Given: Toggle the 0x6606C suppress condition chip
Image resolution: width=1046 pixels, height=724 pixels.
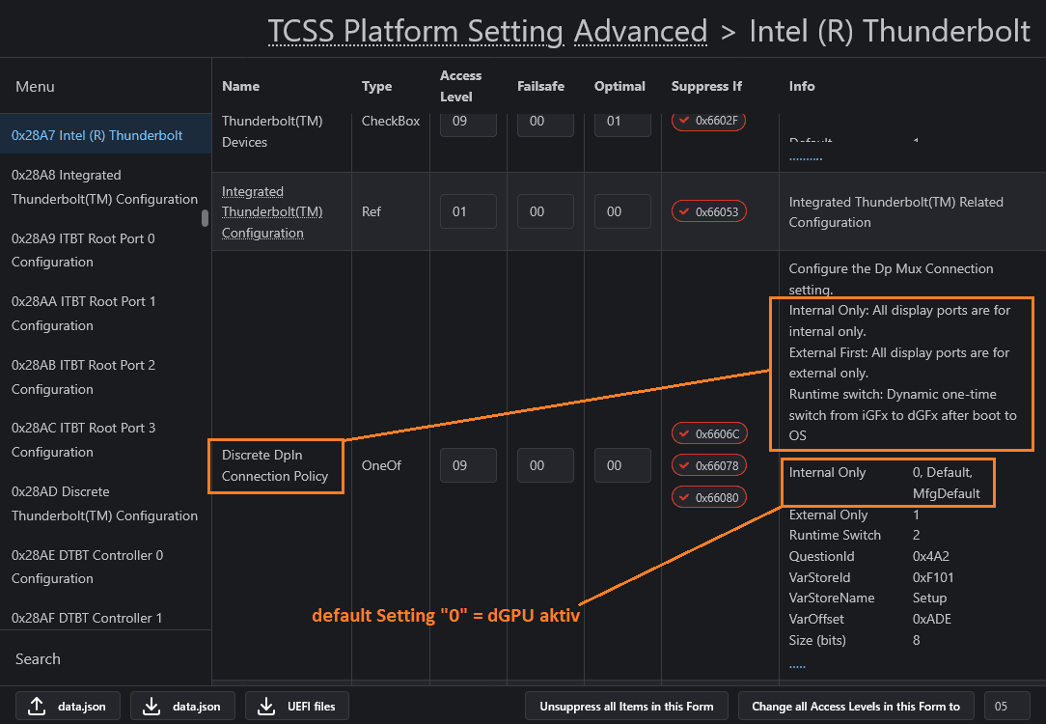Looking at the screenshot, I should 709,433.
